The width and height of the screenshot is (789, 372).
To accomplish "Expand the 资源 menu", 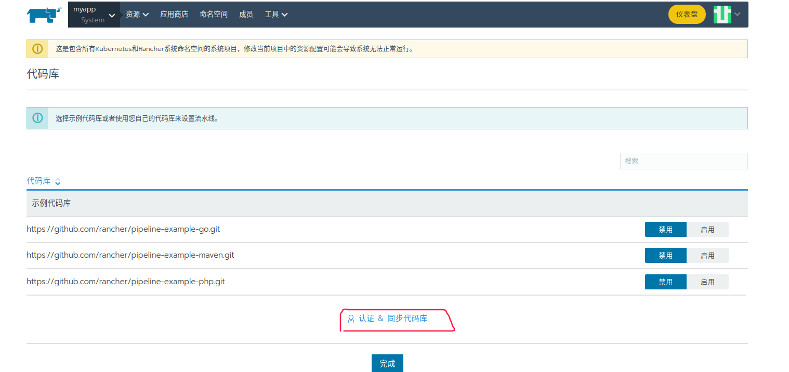I will (137, 15).
